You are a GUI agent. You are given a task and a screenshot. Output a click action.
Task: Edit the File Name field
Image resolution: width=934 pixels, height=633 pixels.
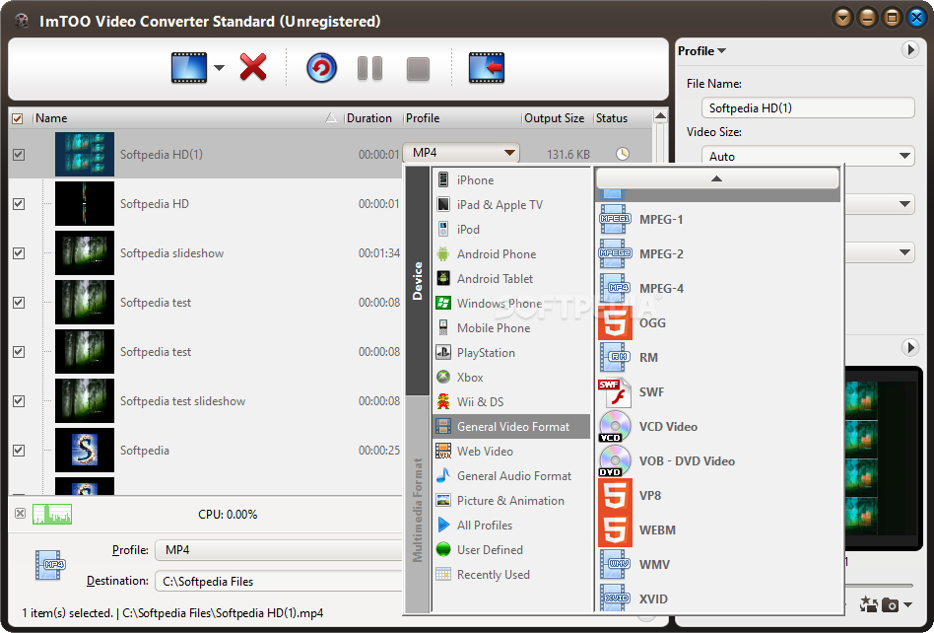(x=808, y=107)
